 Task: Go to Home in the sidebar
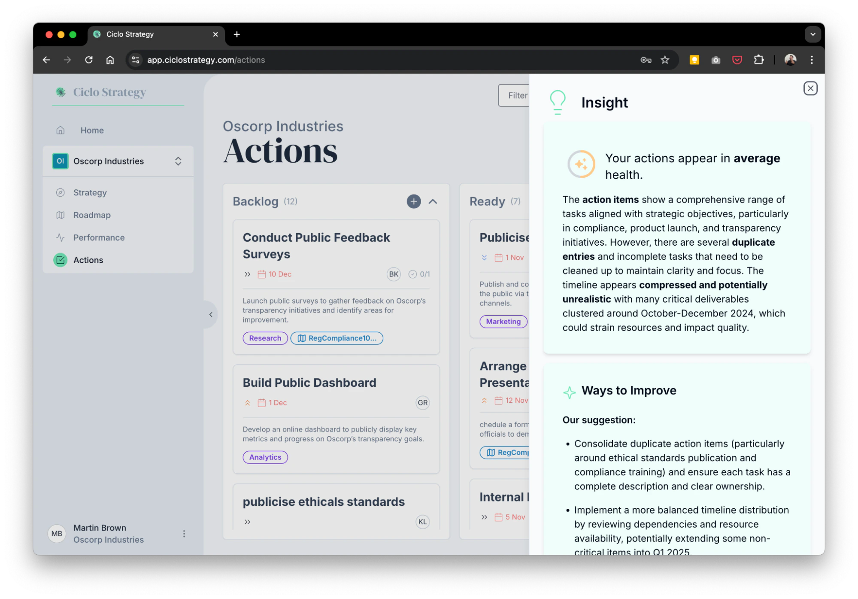click(x=92, y=130)
